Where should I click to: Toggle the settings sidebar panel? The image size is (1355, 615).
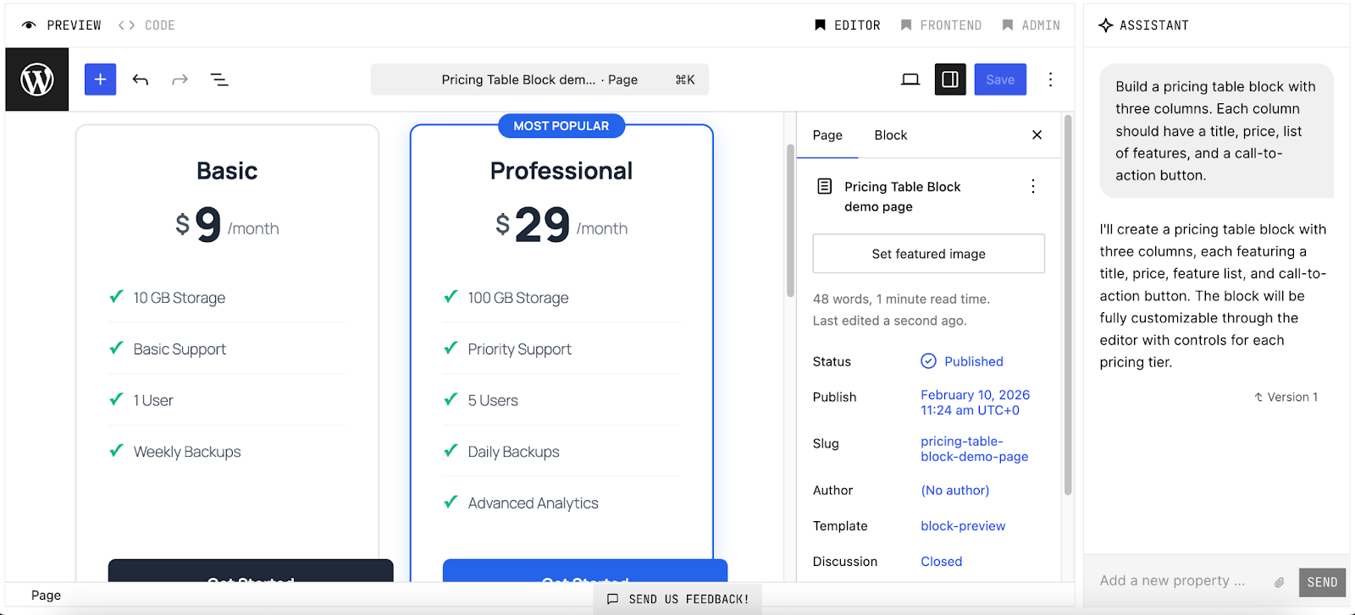click(950, 80)
